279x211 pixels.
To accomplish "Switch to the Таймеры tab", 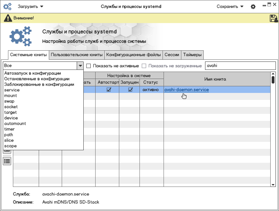I will (x=192, y=55).
